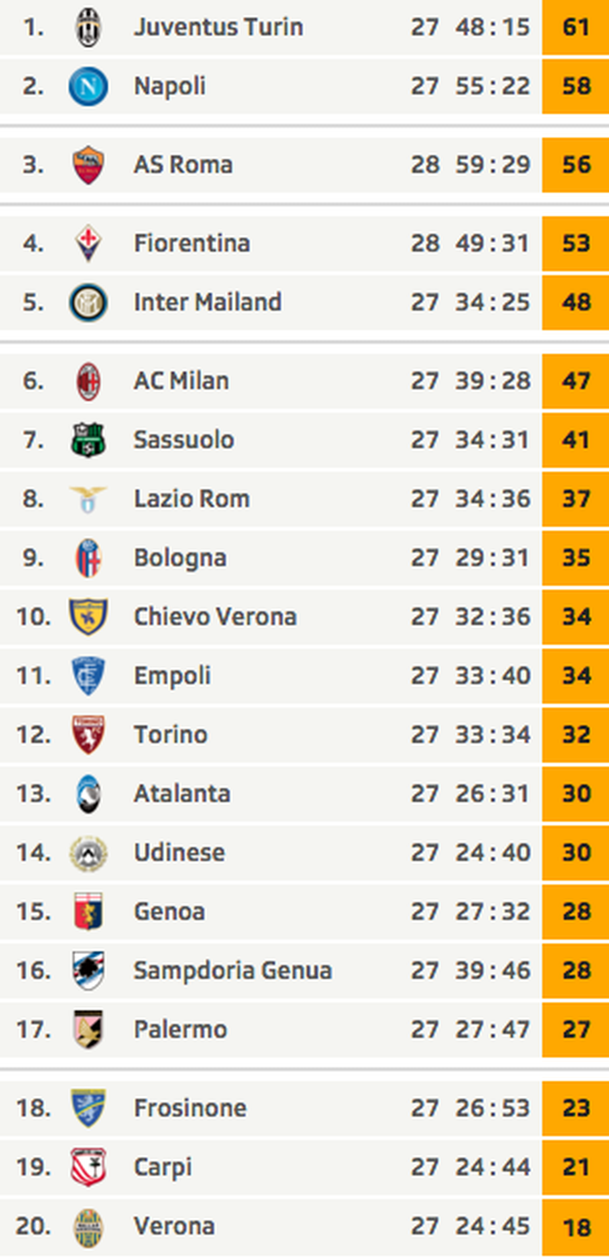Click the Empoli team name
This screenshot has width=609, height=1258.
pyautogui.click(x=172, y=676)
